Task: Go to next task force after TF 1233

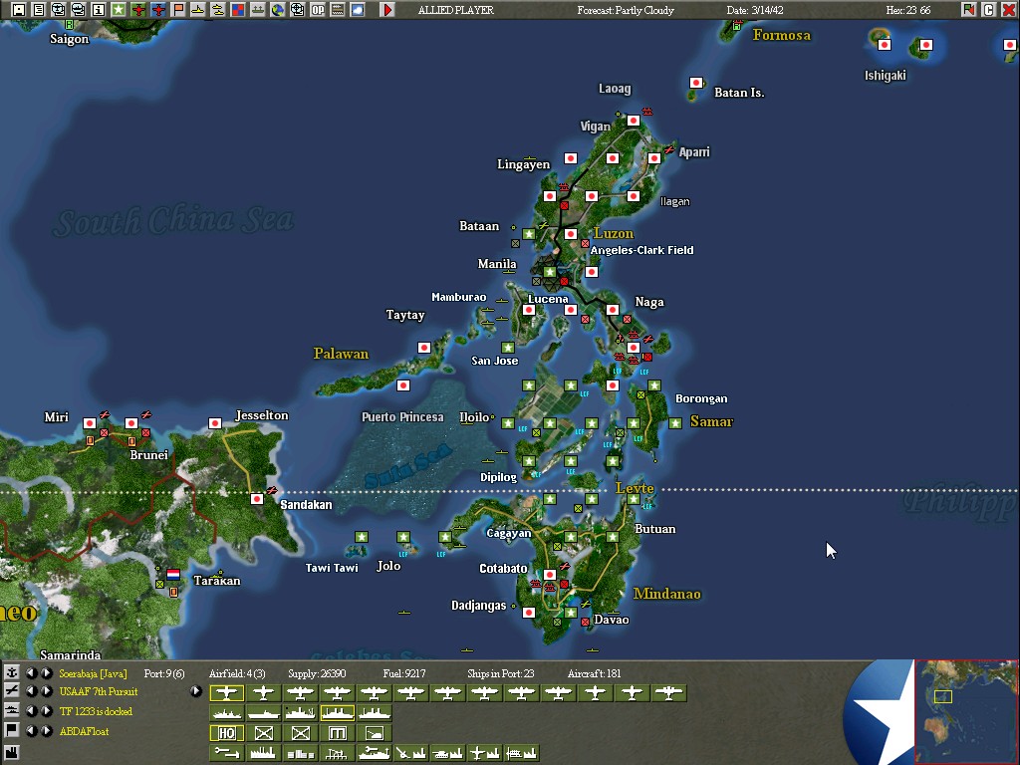Action: (47, 711)
